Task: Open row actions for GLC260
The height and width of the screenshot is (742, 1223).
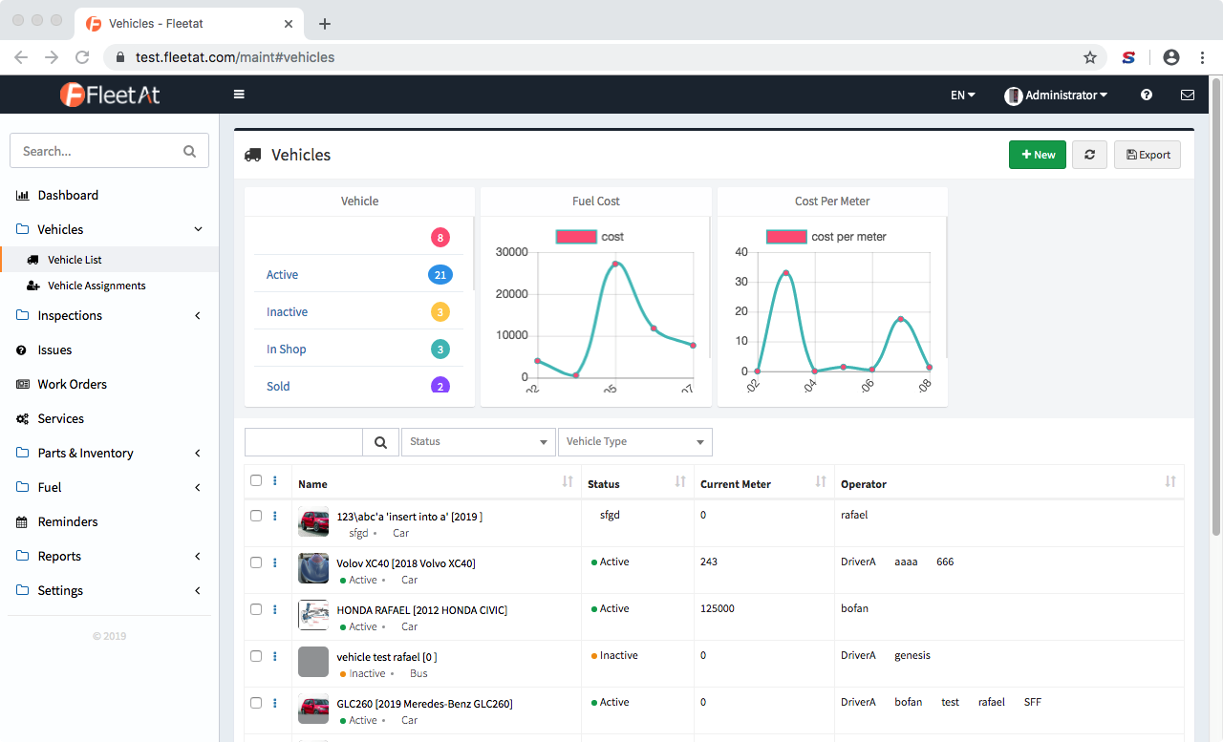Action: pos(275,703)
